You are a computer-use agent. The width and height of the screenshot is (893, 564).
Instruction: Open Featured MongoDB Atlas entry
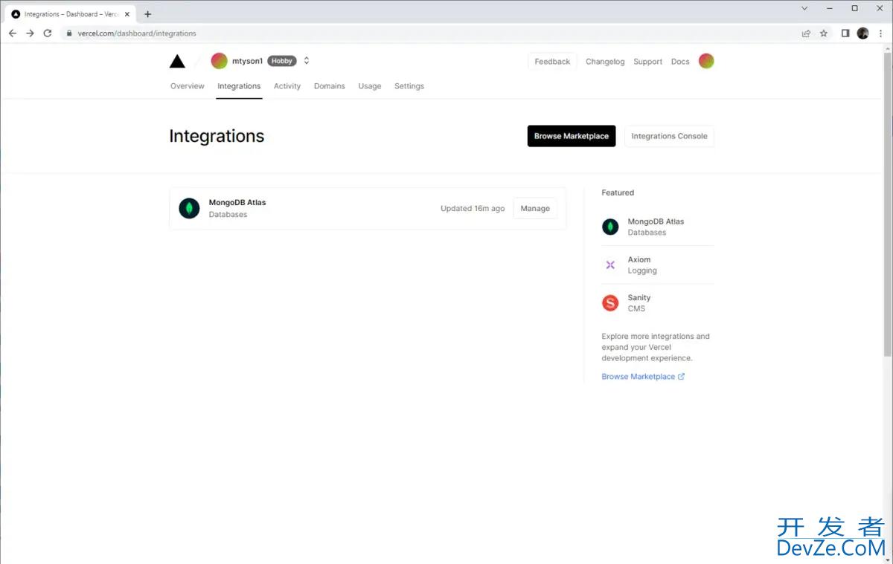point(658,227)
